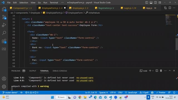This screenshot has height=100, width=178.
Task: Open notifications bell in status bar
Action: click(x=174, y=92)
